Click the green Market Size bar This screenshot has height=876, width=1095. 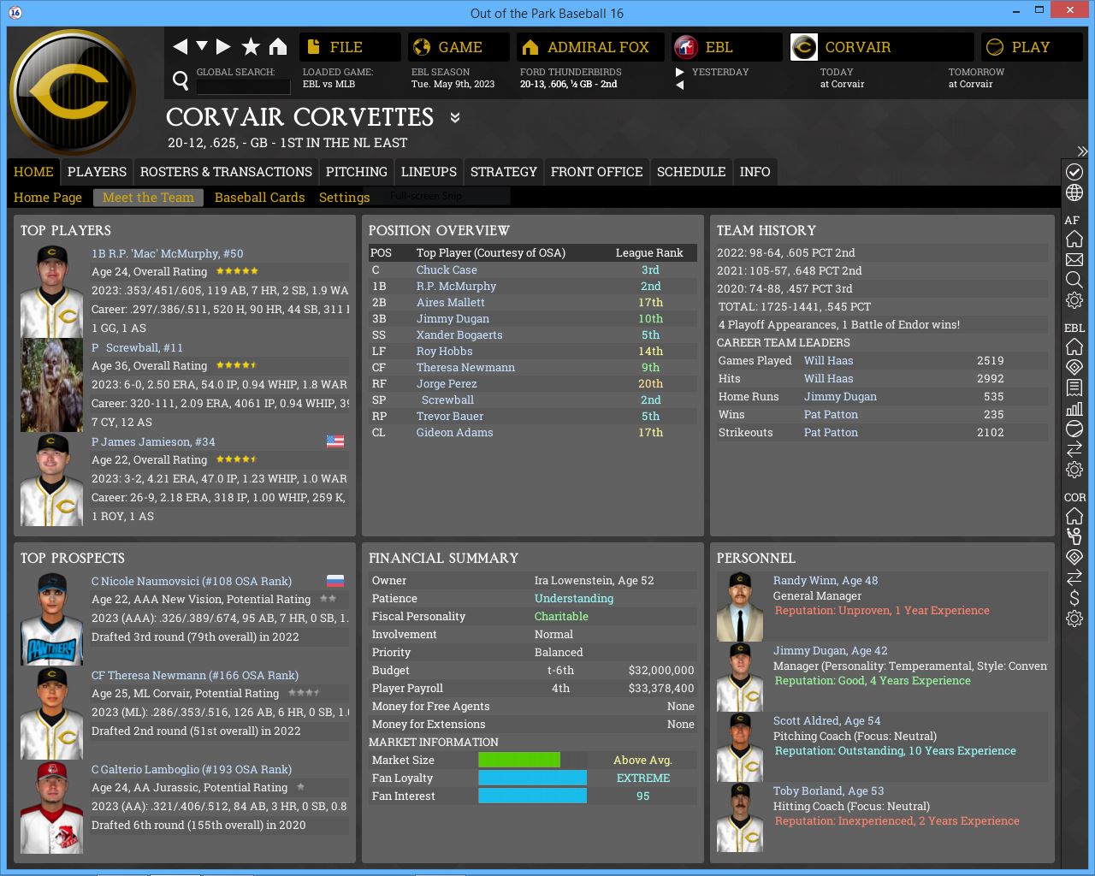pyautogui.click(x=519, y=760)
